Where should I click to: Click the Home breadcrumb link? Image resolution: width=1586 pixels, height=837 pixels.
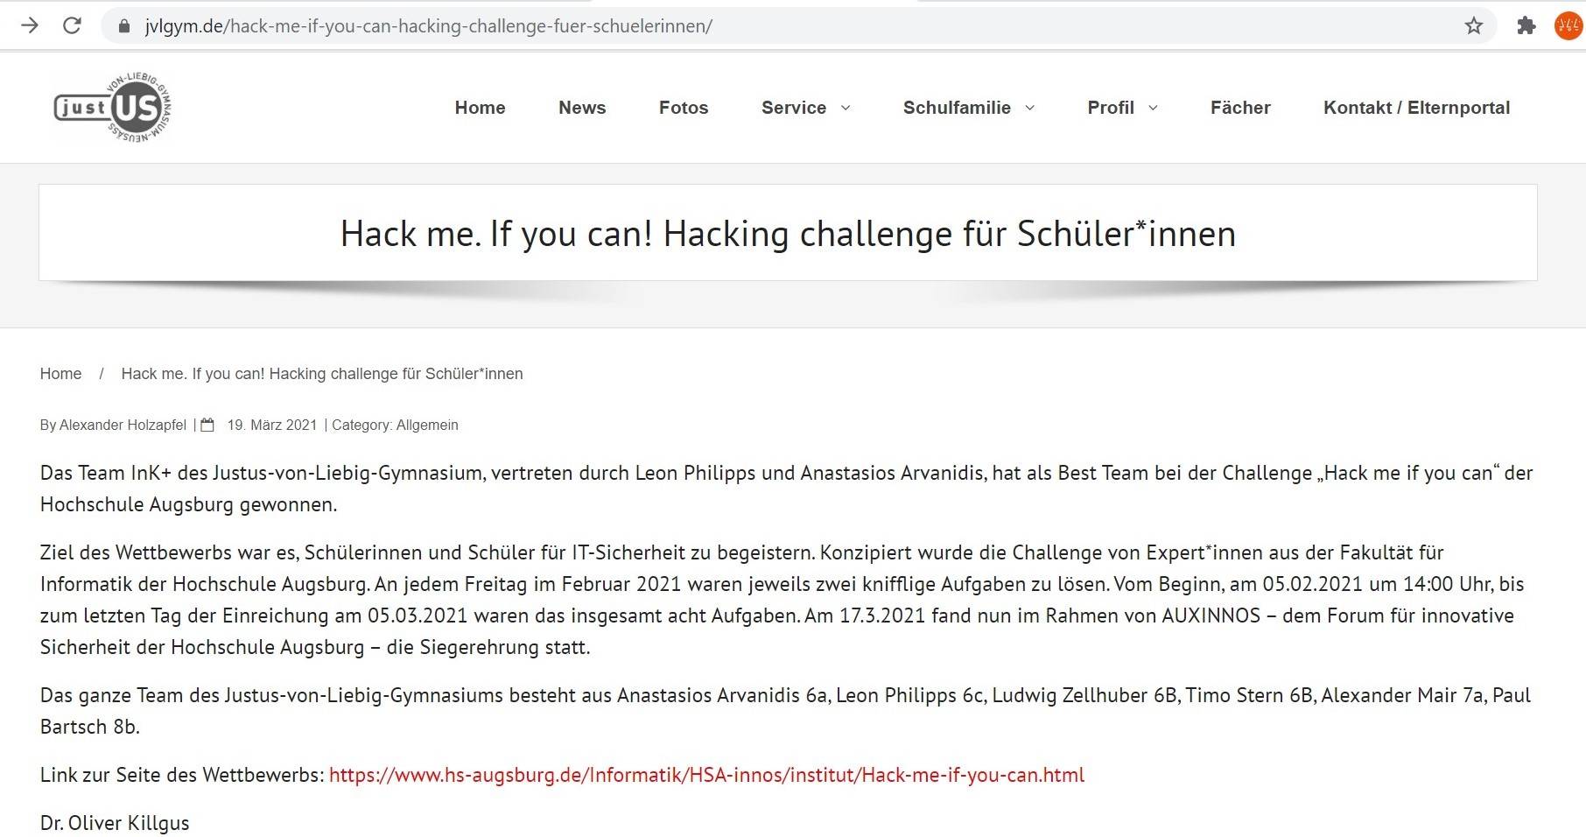tap(60, 374)
